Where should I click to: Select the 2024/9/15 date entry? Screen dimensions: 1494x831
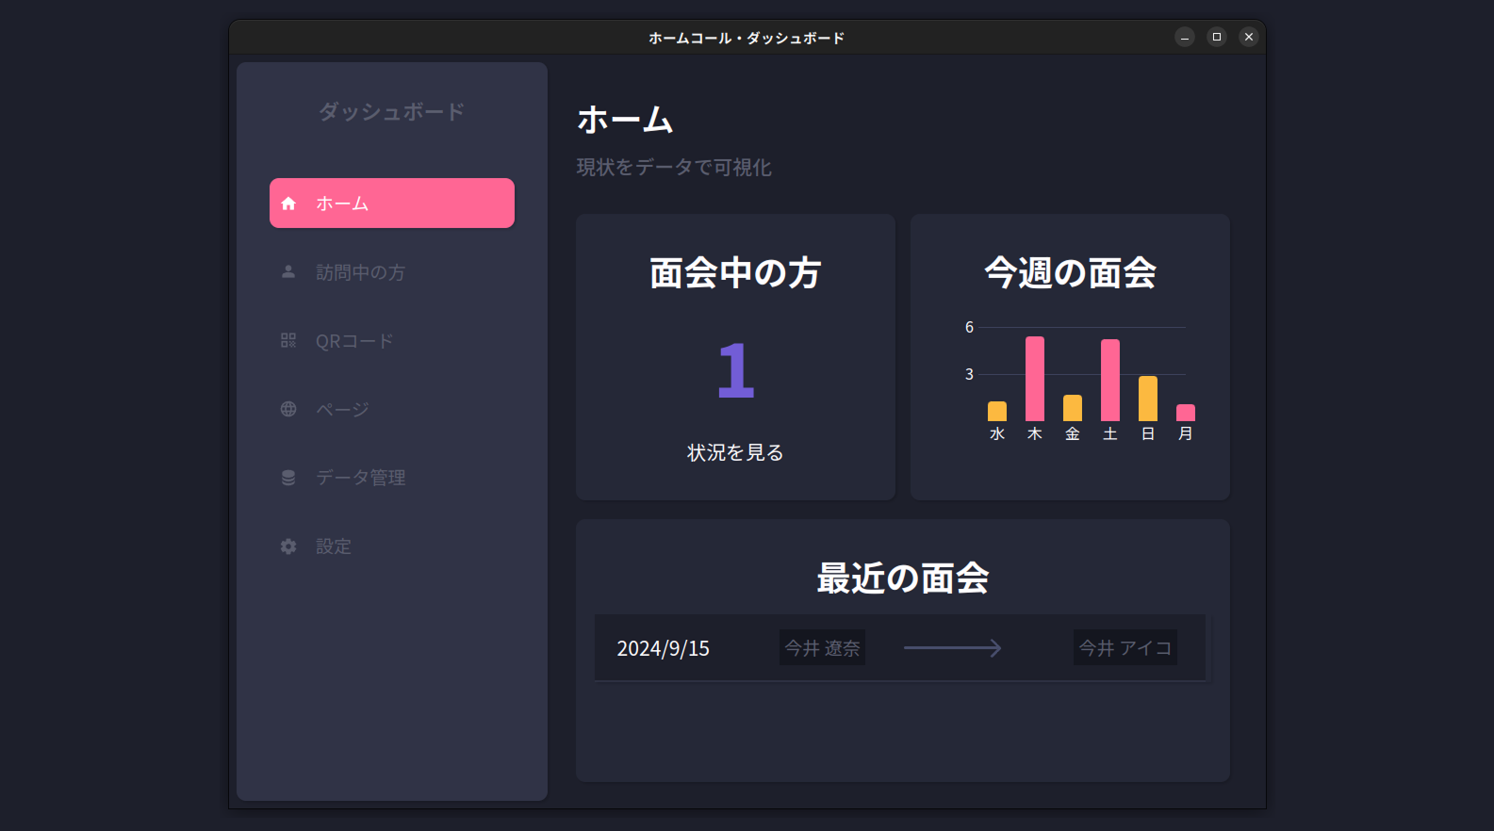(x=663, y=648)
